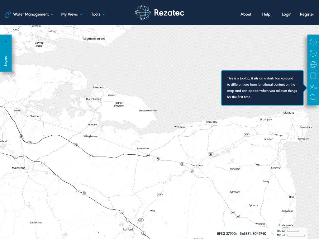Click the EPSG 27700 coordinates readout

pyautogui.click(x=241, y=233)
